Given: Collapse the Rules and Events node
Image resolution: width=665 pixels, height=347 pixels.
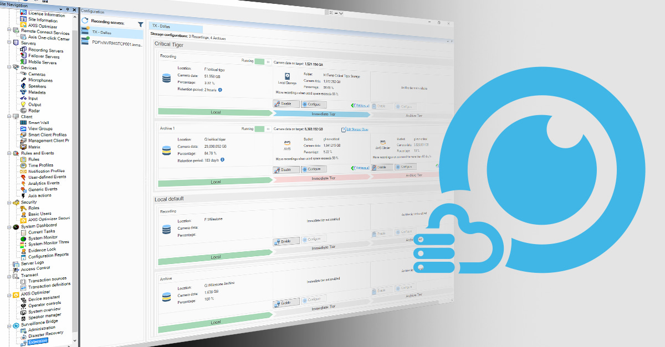Looking at the screenshot, I should 9,153.
